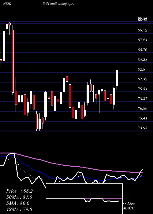The image size is (153, 214).
Task: Click the 75.41 price level label
Action: click(x=143, y=118)
